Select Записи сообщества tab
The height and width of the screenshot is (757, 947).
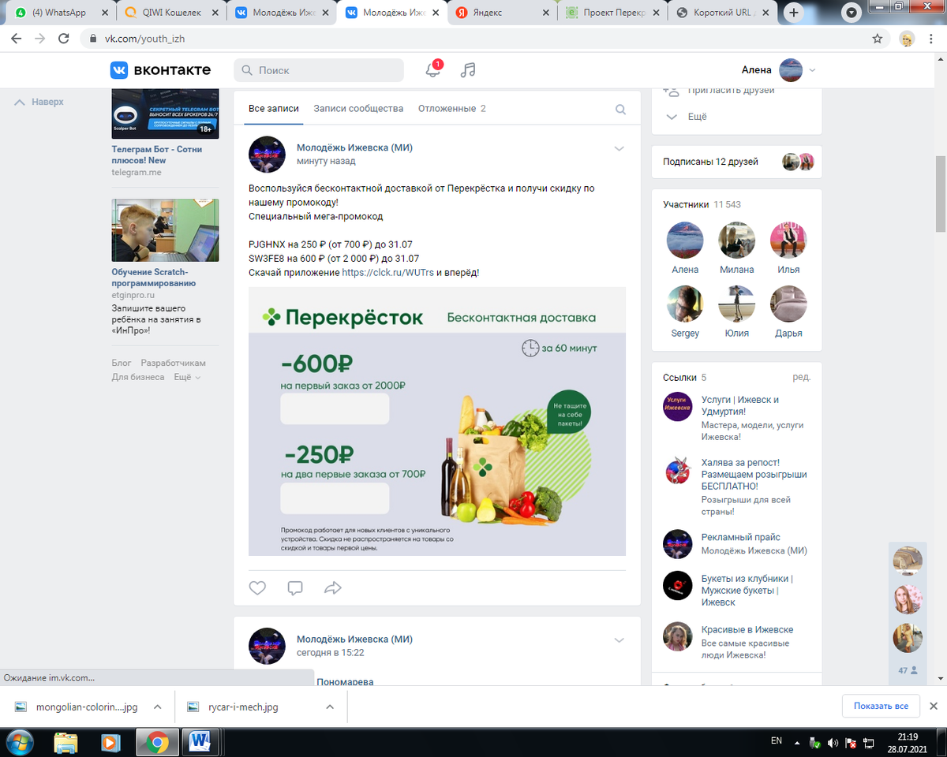358,109
